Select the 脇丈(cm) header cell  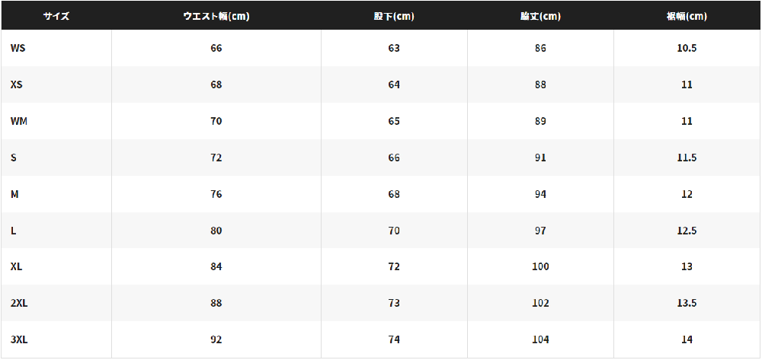tap(540, 16)
